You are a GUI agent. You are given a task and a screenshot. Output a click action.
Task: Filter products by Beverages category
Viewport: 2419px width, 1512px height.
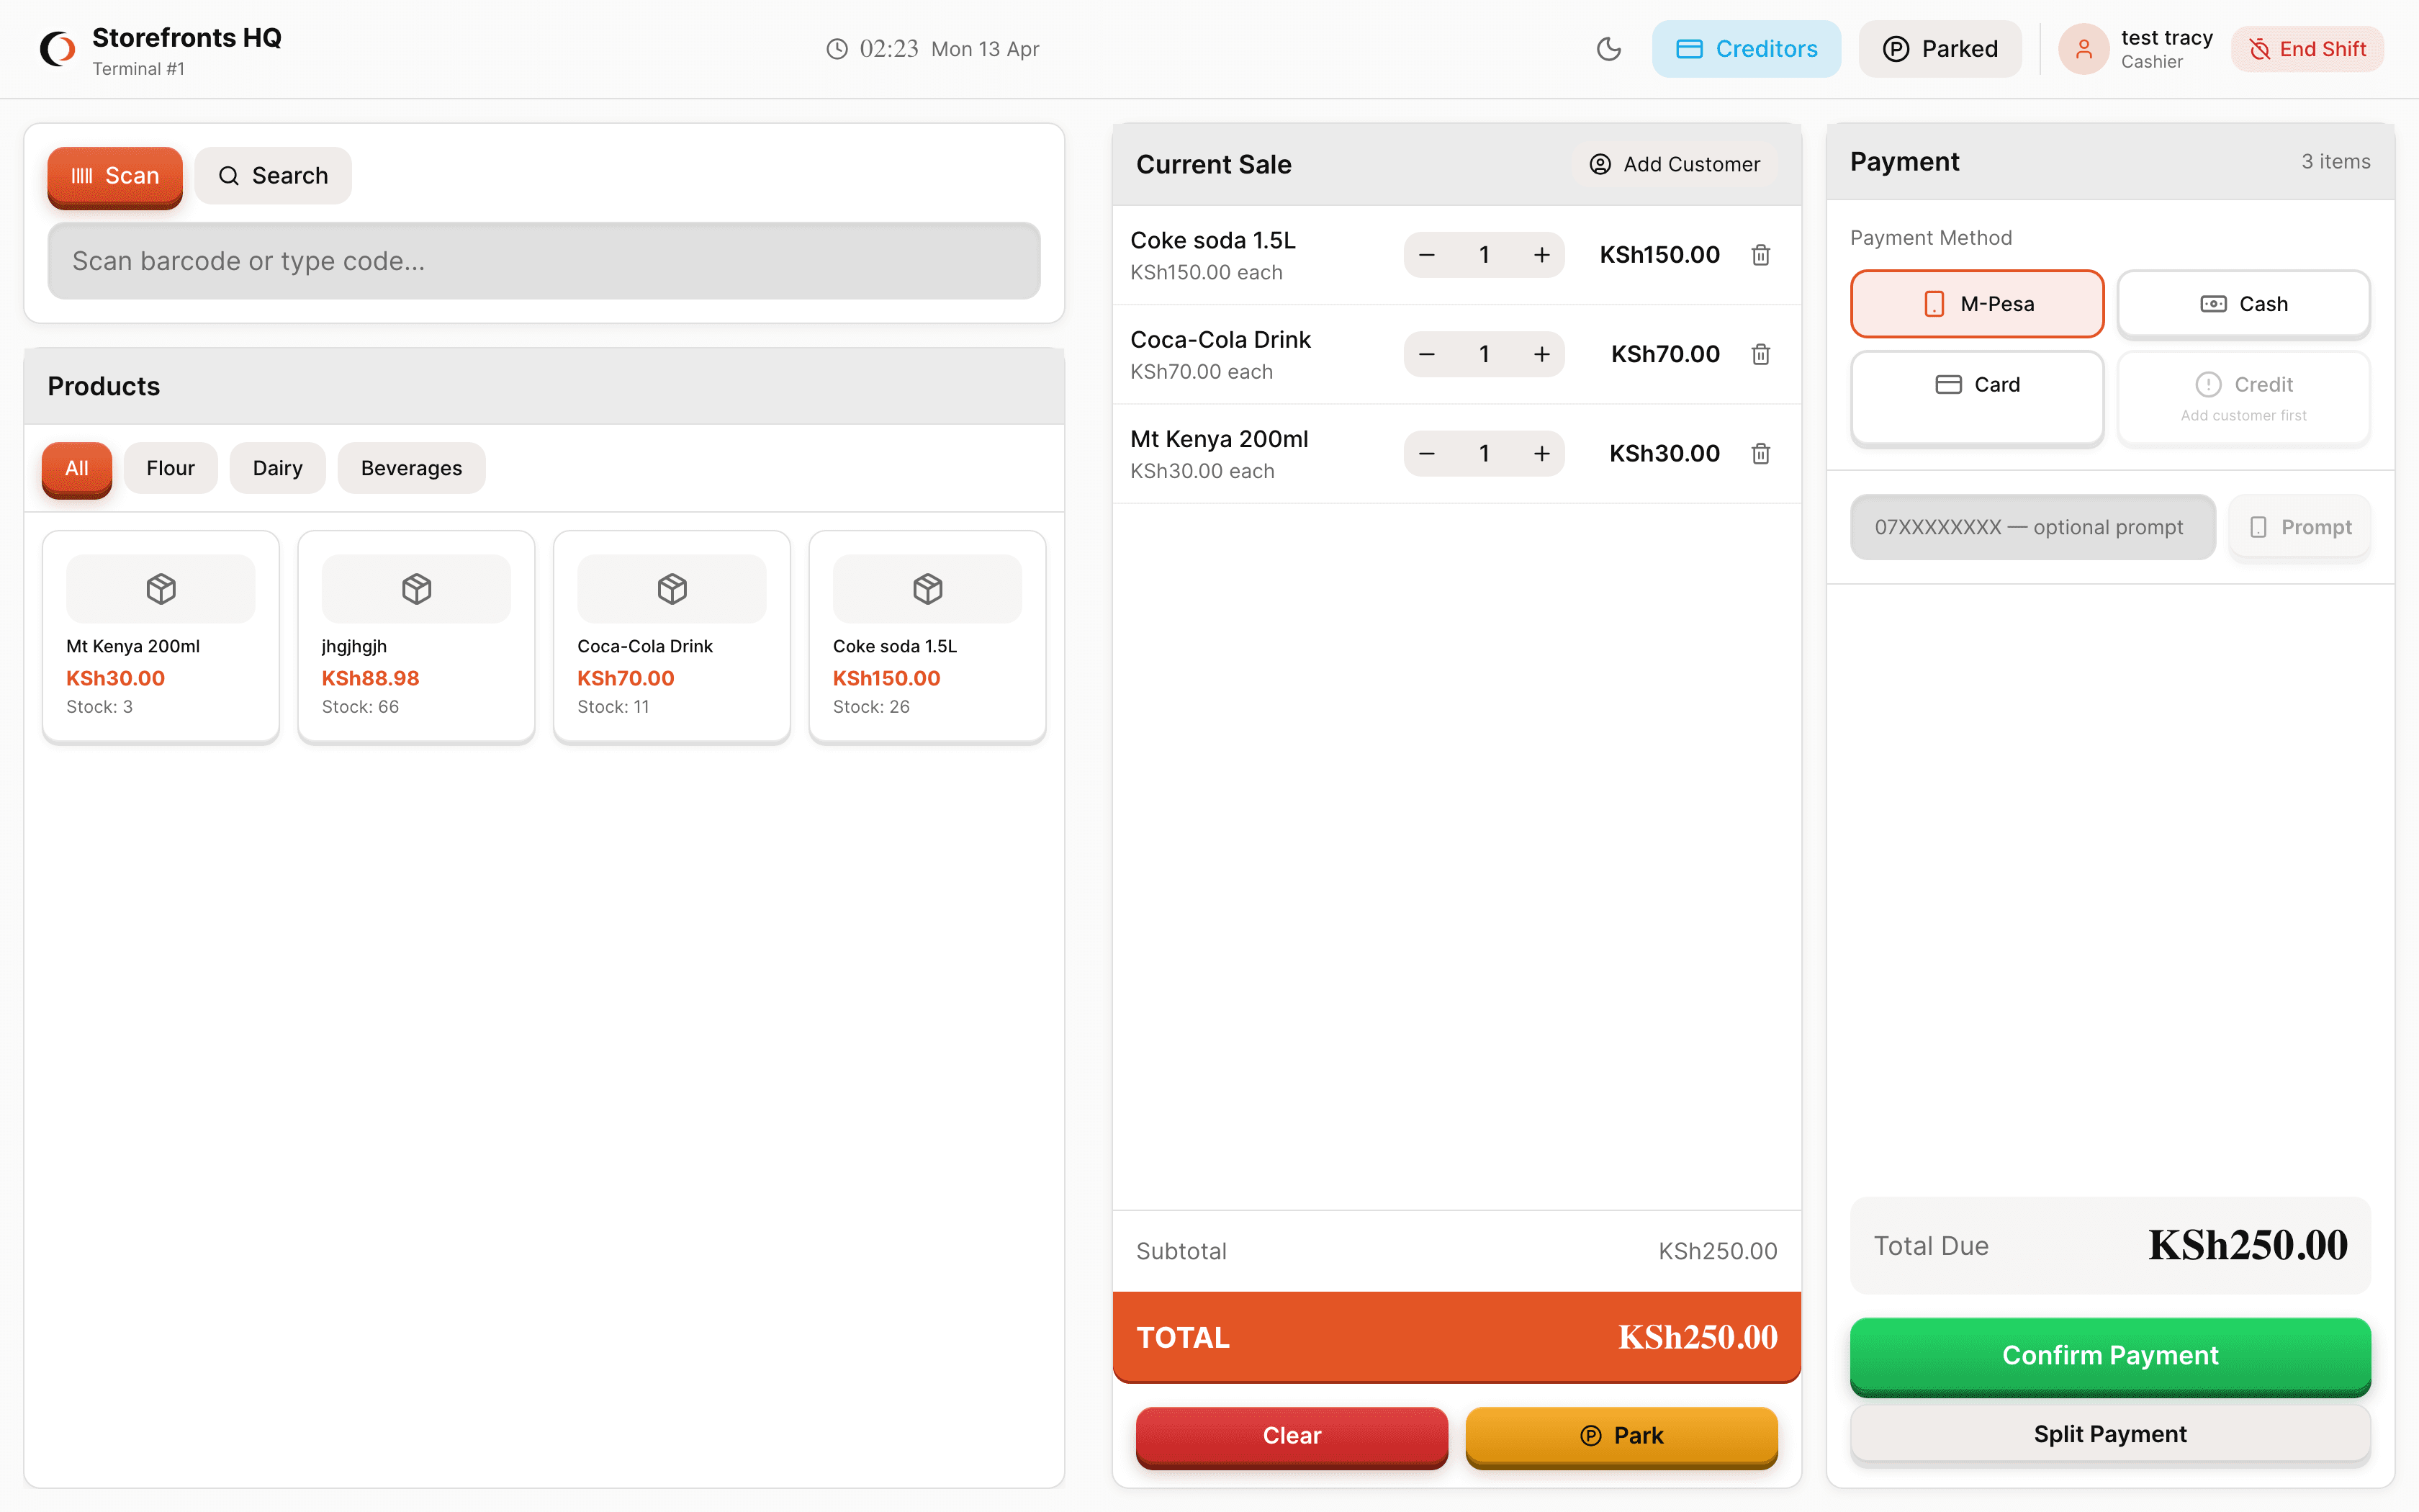point(411,468)
